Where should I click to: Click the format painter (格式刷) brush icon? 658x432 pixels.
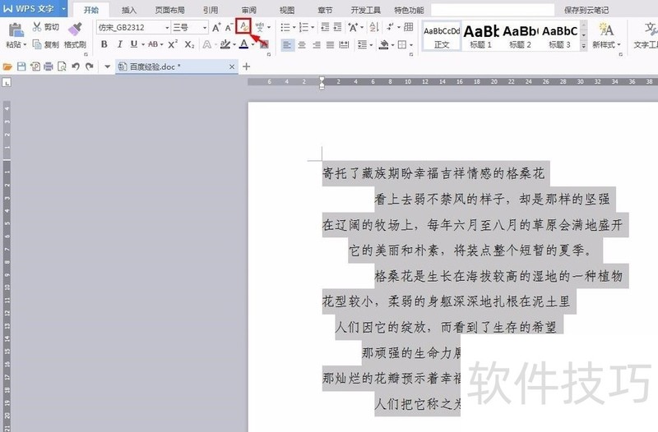tap(75, 30)
